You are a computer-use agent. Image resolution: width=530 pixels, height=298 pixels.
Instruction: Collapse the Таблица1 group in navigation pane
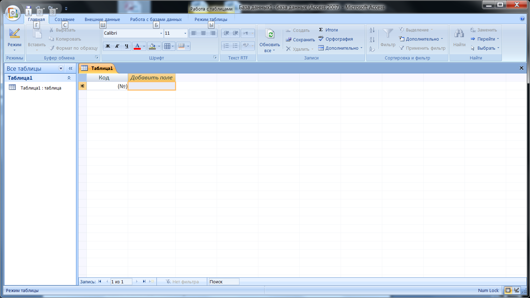coord(69,78)
